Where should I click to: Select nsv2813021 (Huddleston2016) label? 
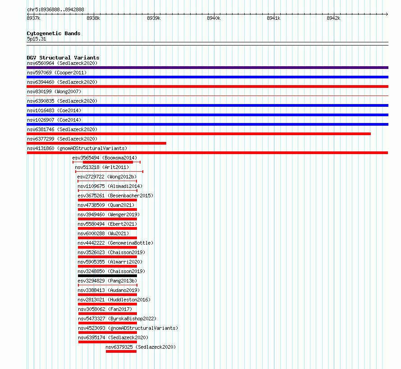[114, 300]
